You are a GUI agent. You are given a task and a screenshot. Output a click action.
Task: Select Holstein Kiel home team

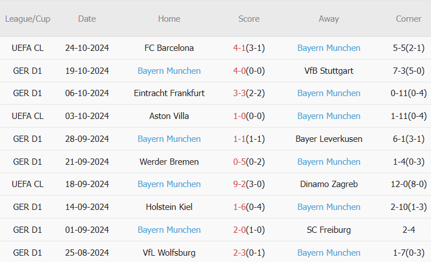click(x=169, y=207)
